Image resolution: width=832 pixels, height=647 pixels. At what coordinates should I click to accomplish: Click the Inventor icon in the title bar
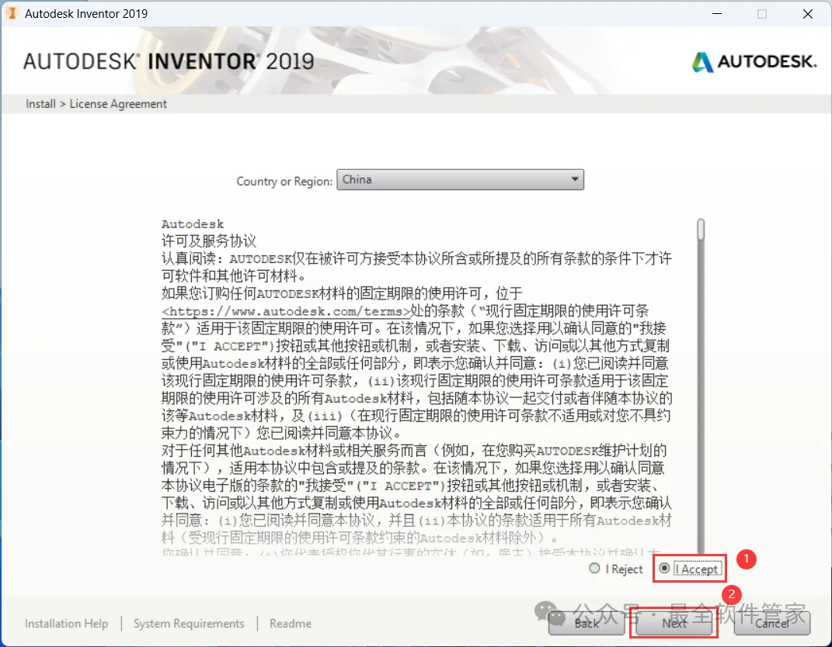click(x=12, y=13)
